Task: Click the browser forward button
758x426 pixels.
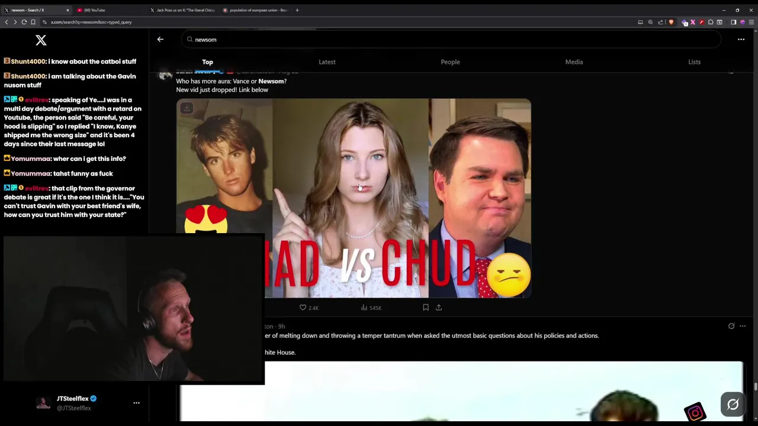Action: [15, 22]
